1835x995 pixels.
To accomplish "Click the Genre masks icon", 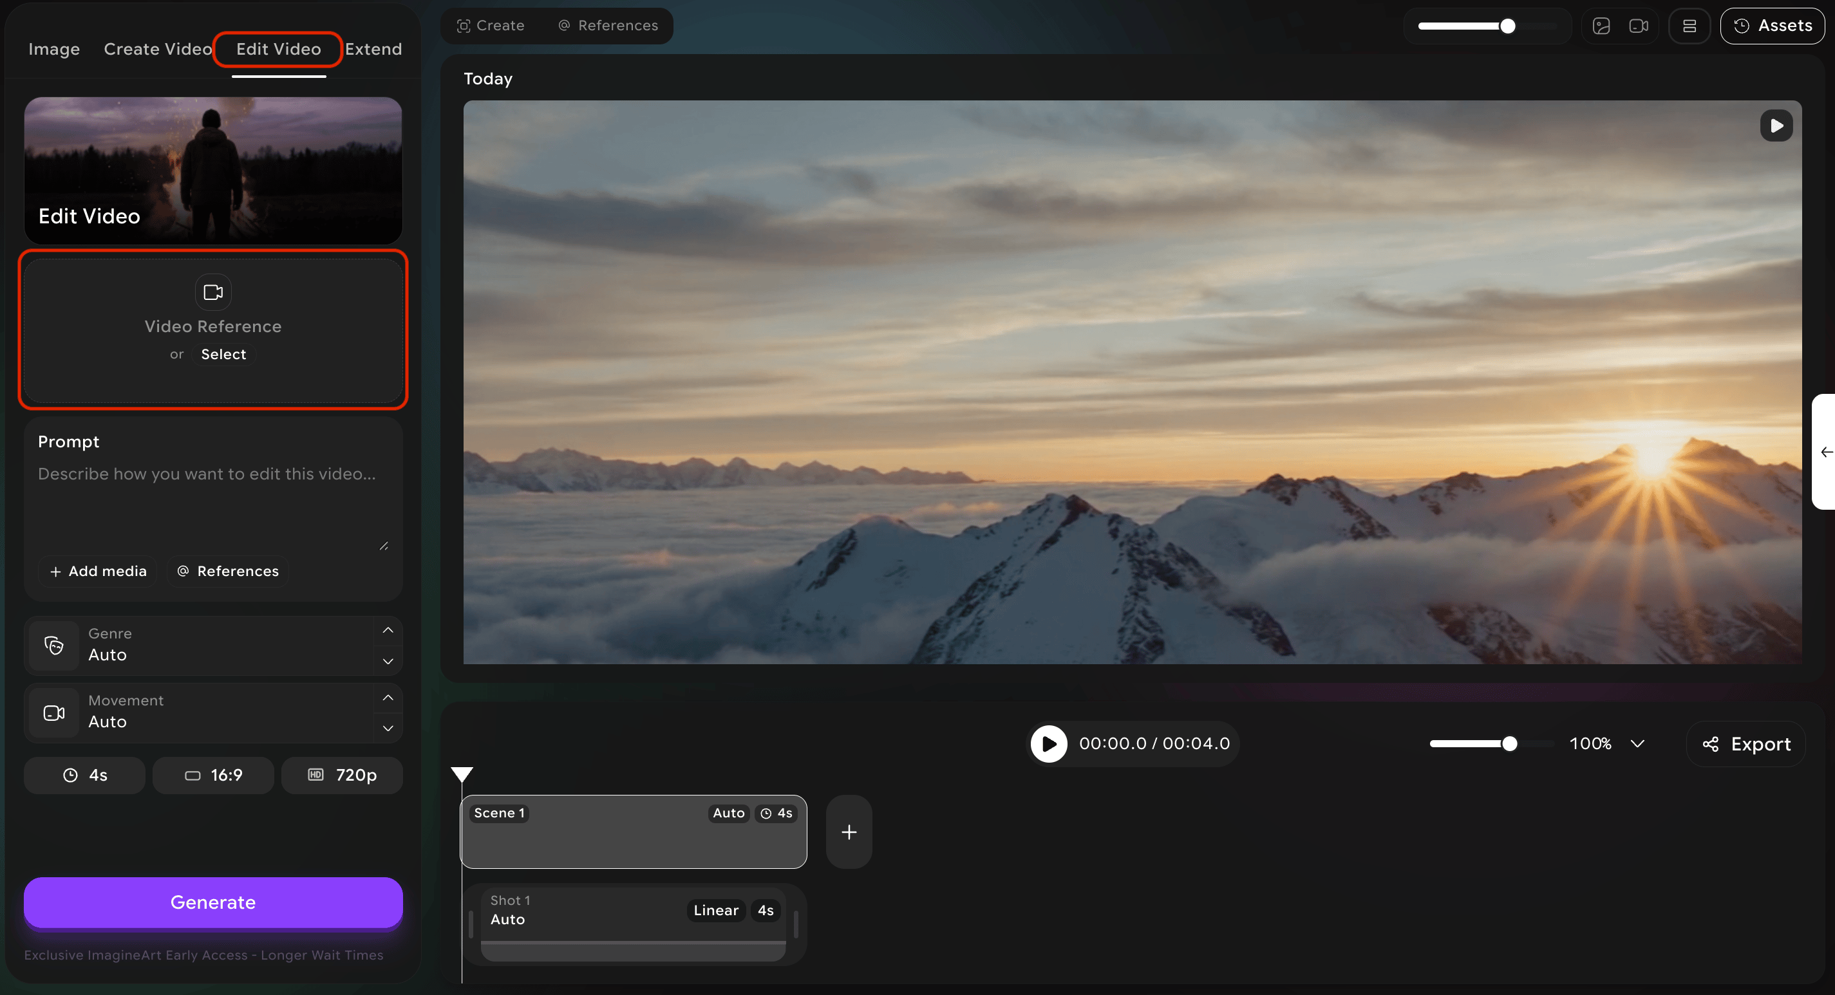I will coord(54,646).
